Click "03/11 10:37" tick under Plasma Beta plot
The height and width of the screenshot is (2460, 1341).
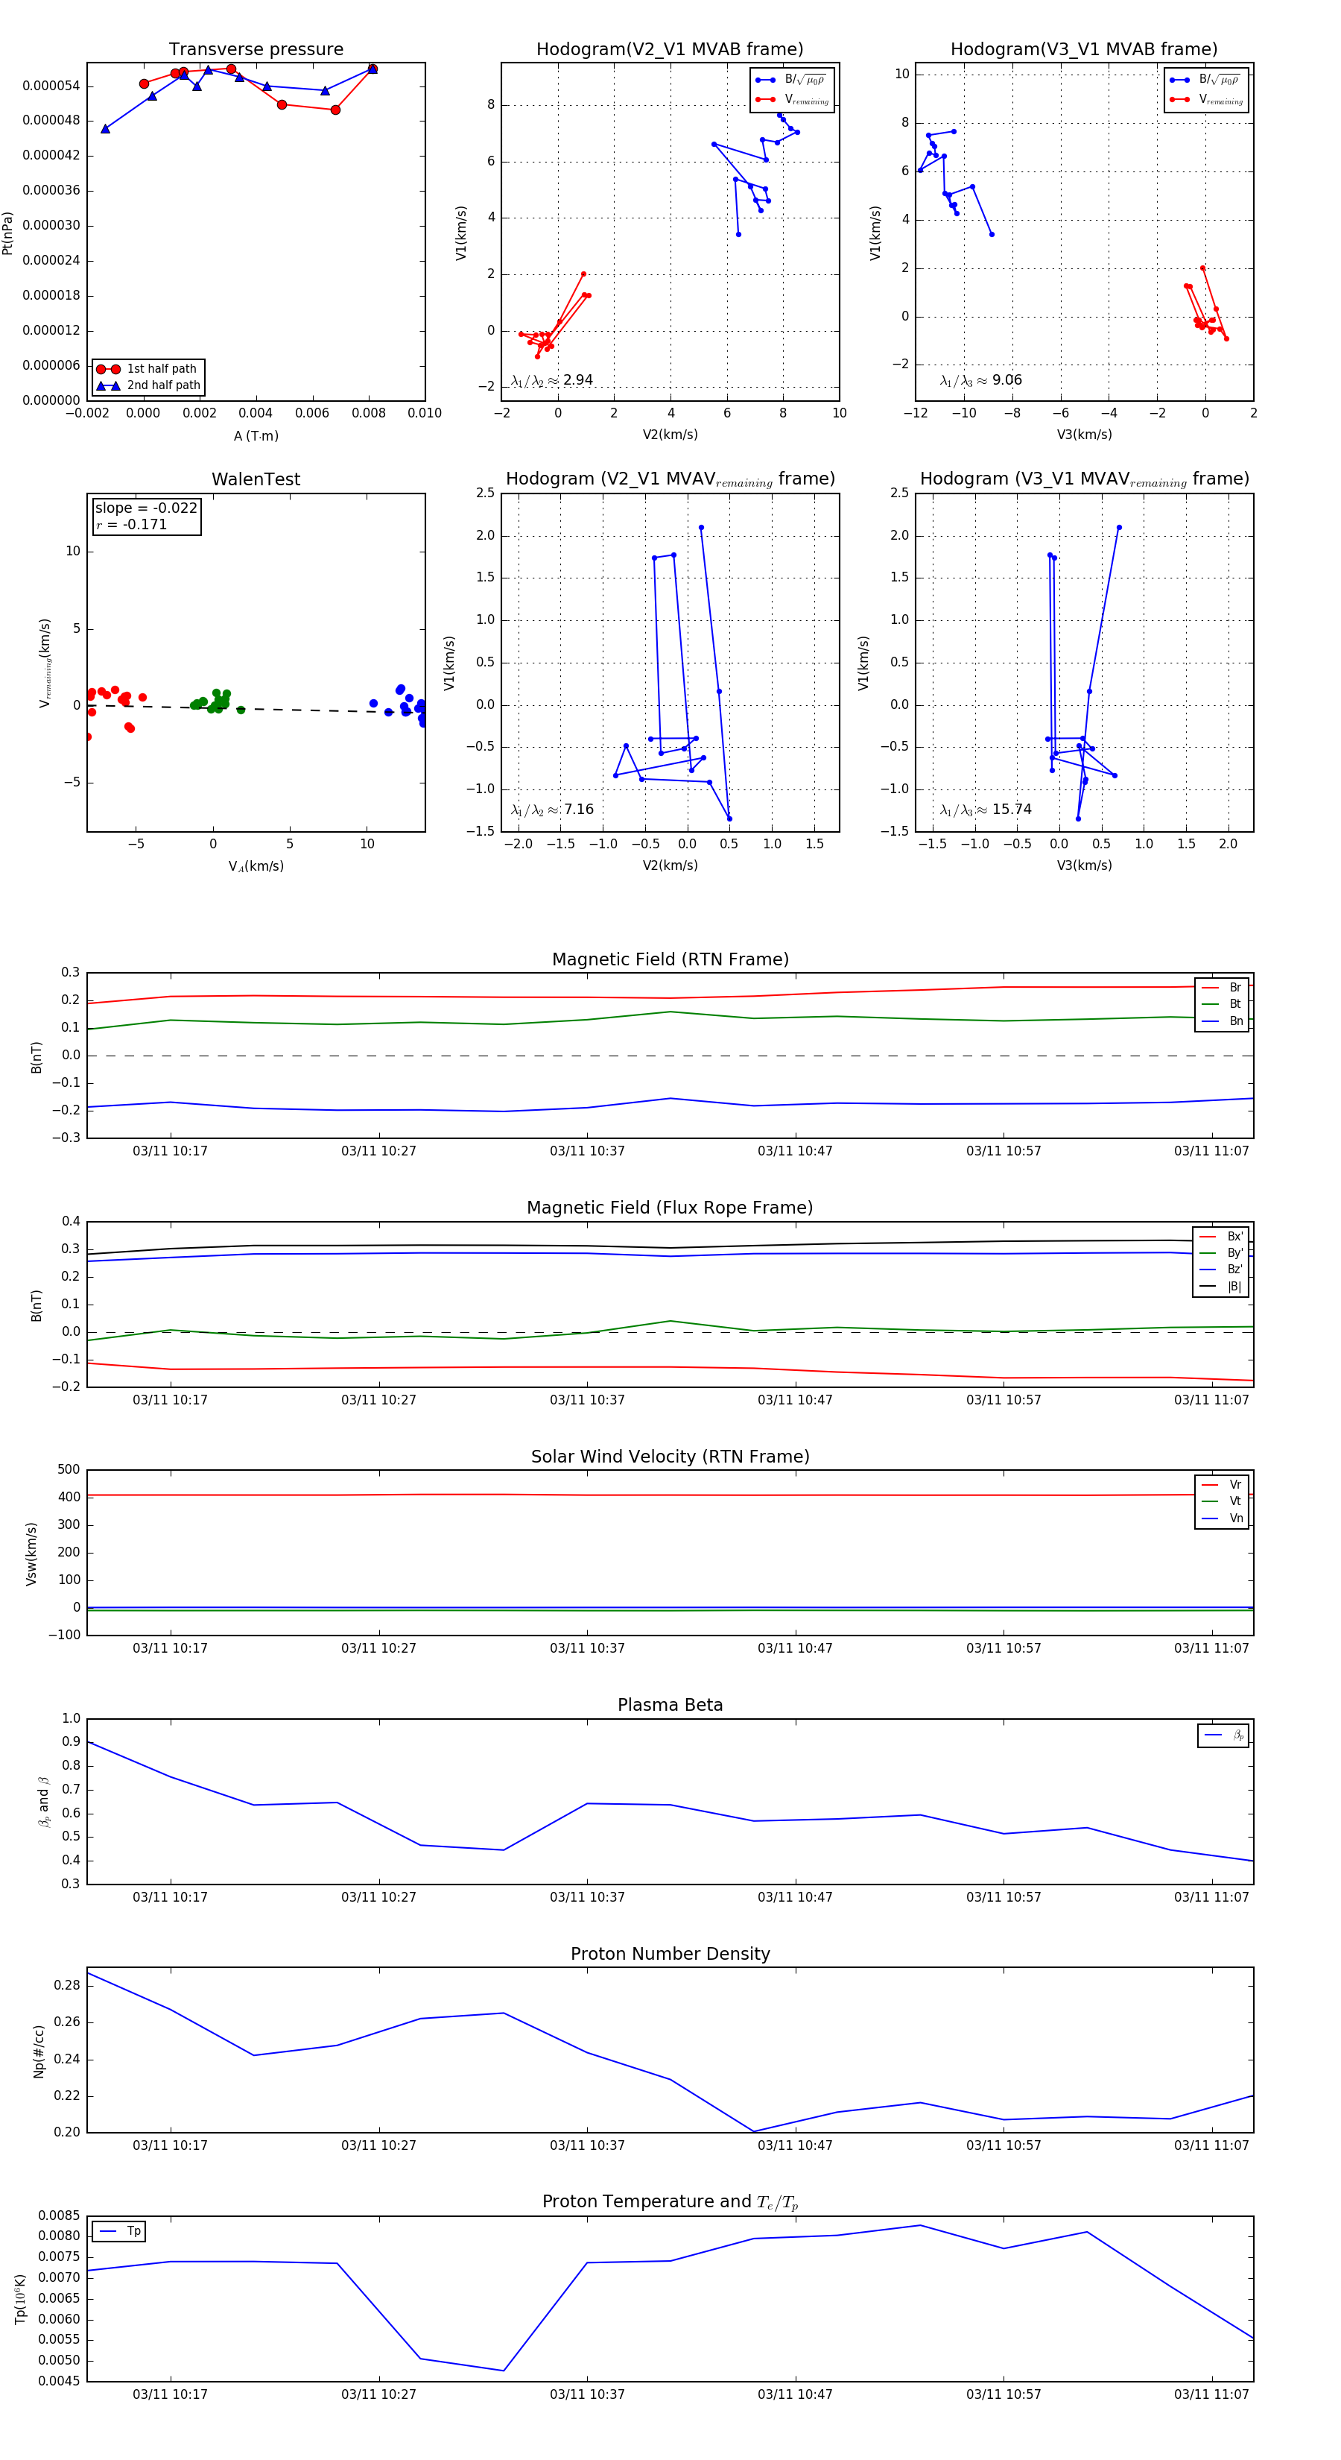(587, 1896)
